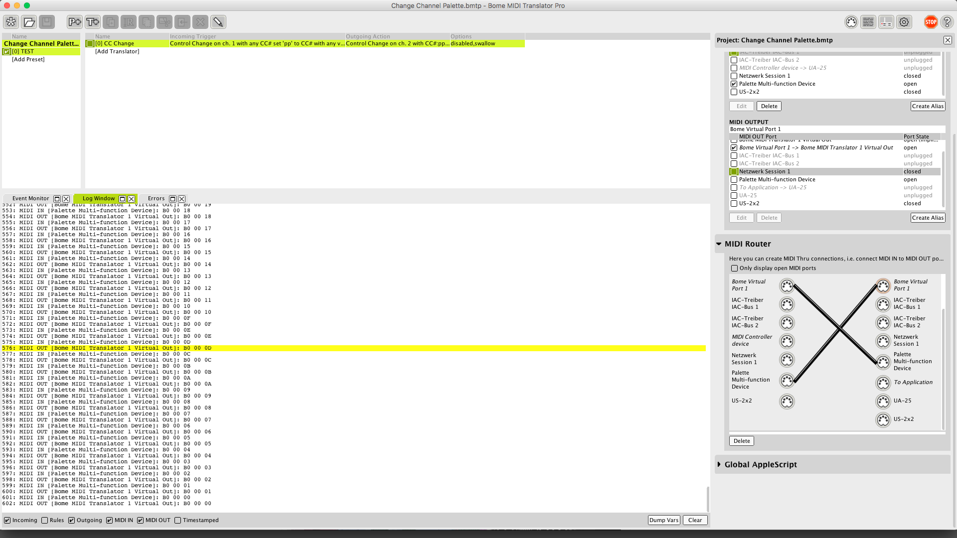Toggle the Outgoing log filter checkbox
Viewport: 957px width, 538px height.
coord(72,521)
